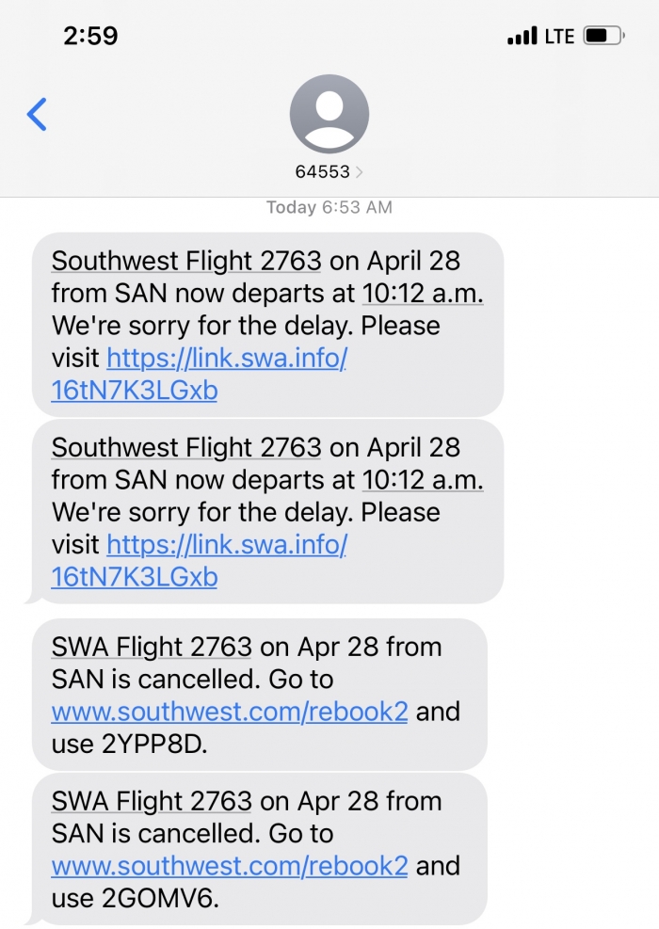Tap "SWA Flight 2763" in the 2GOMV6 message

coord(152,801)
